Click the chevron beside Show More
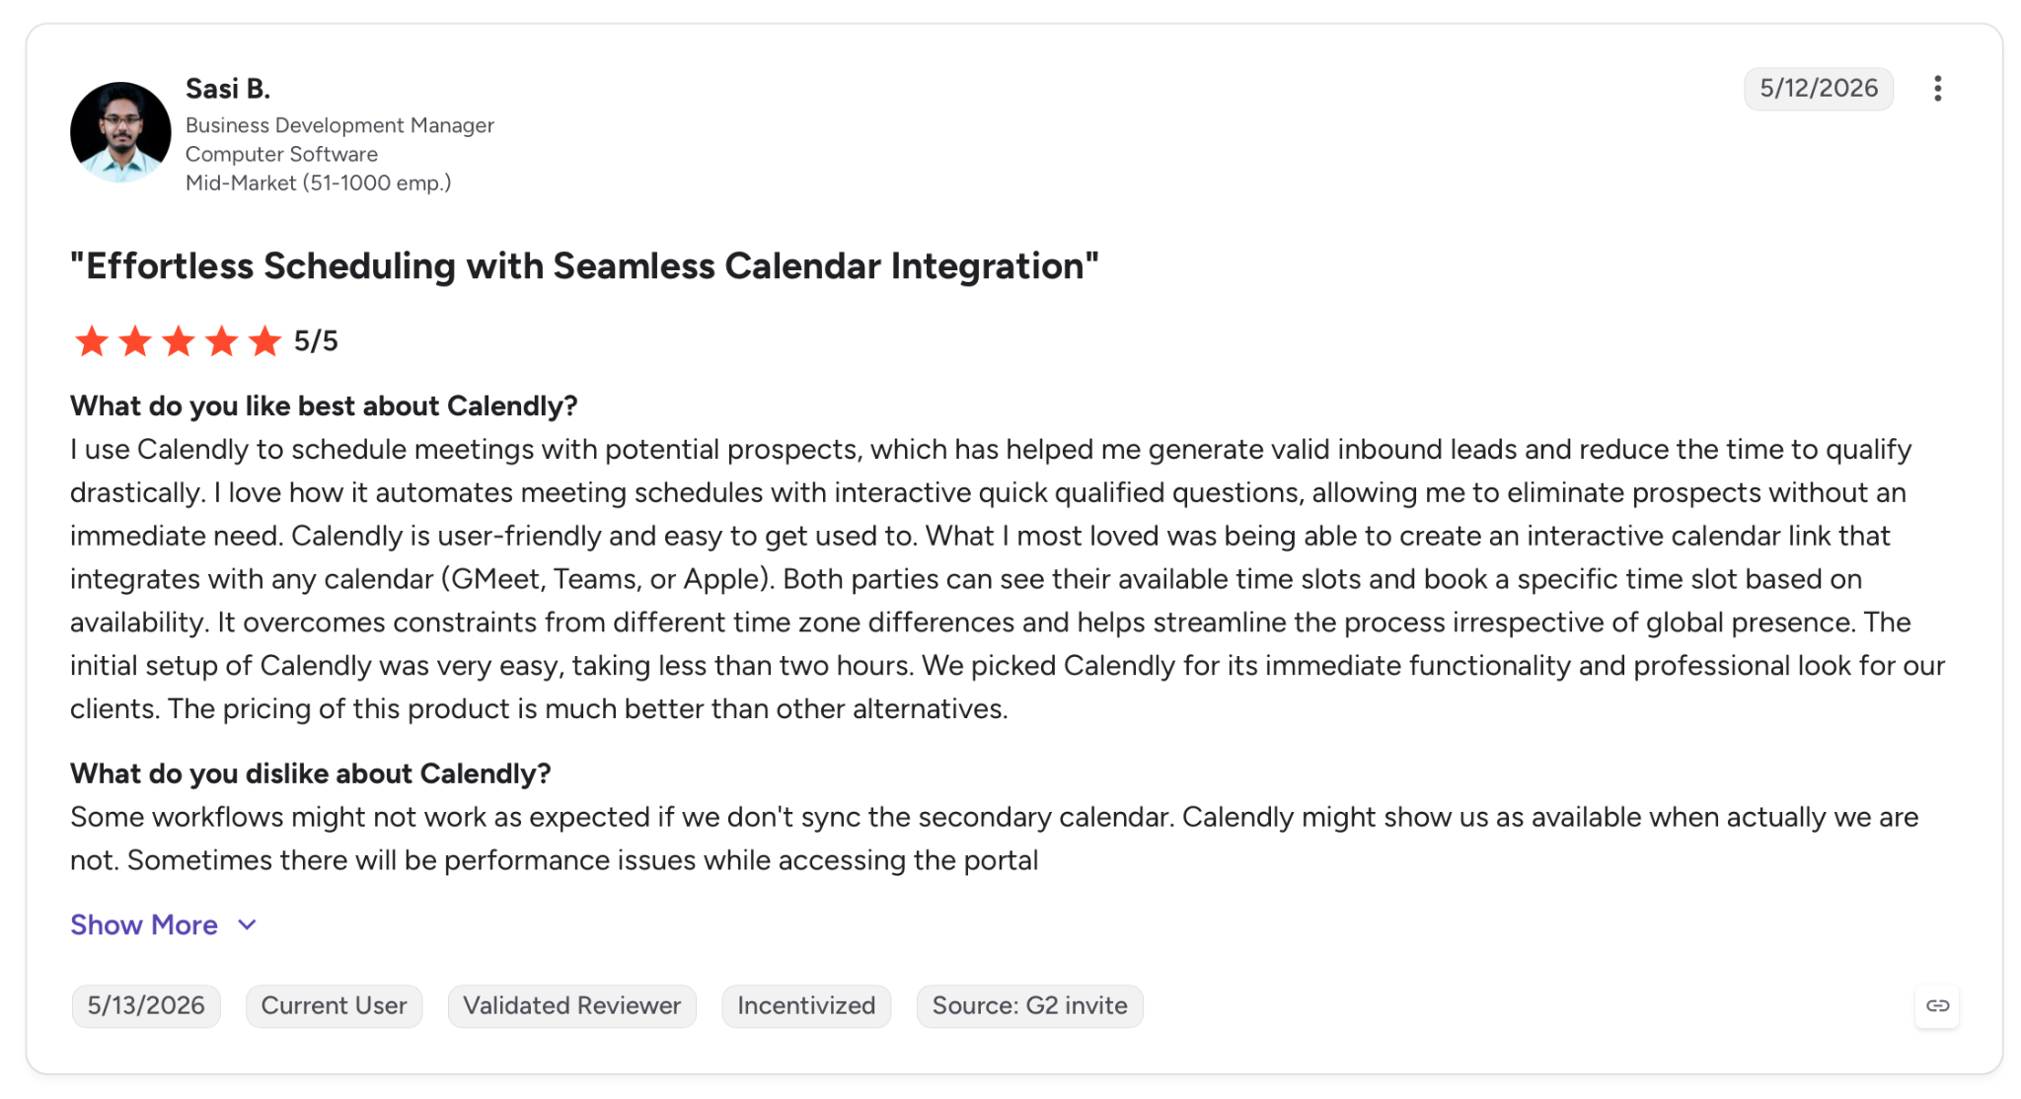The width and height of the screenshot is (2021, 1099). (247, 924)
